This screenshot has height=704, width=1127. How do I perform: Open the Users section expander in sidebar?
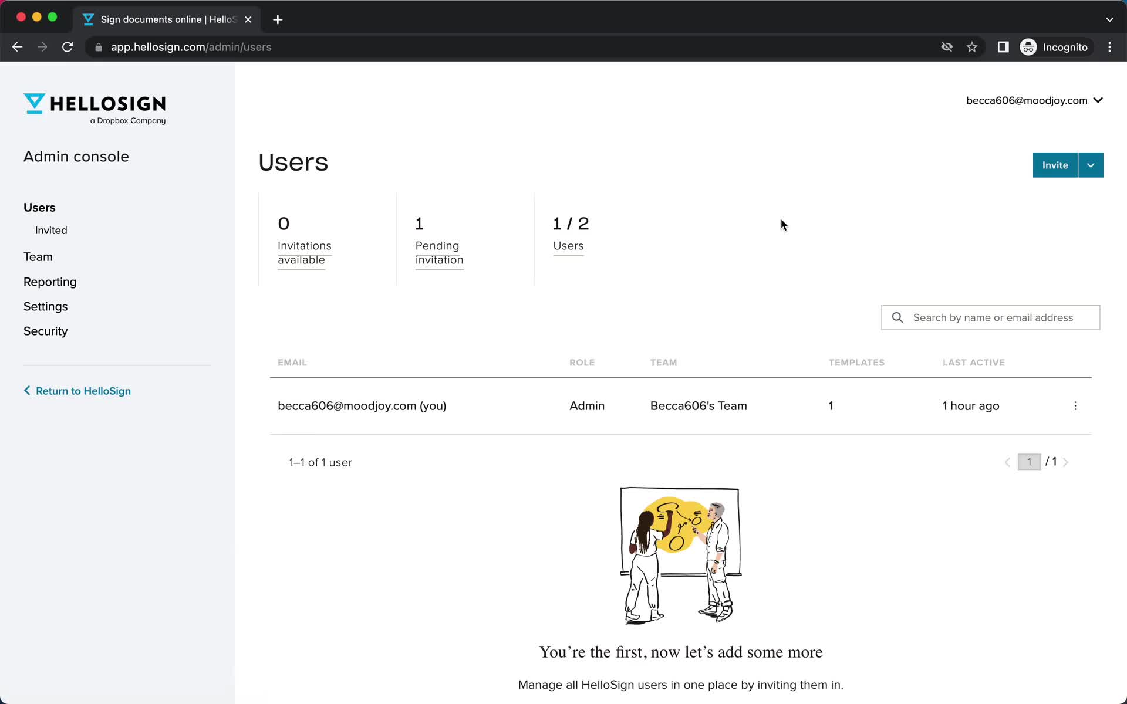coord(39,207)
